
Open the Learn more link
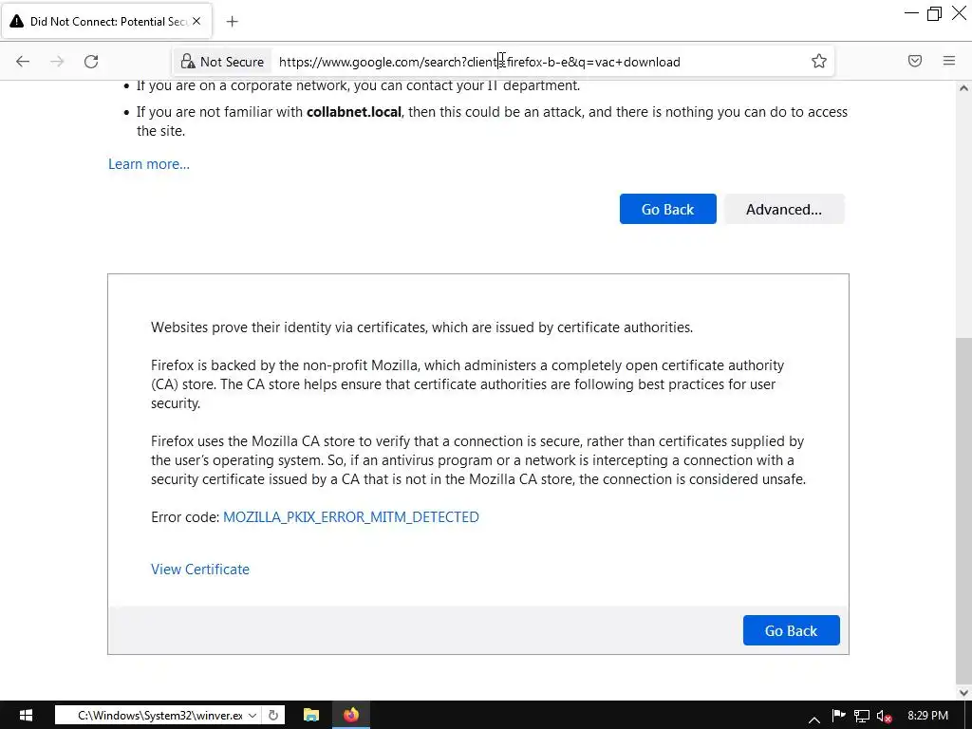point(149,164)
